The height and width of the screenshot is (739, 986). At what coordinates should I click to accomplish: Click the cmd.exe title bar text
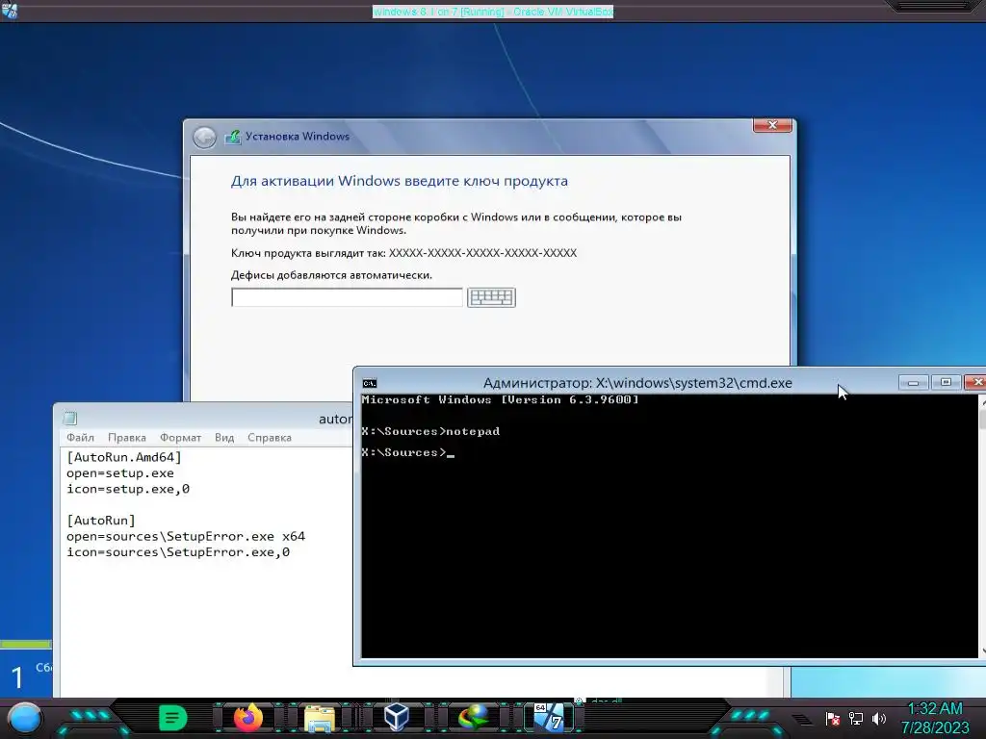pyautogui.click(x=637, y=383)
